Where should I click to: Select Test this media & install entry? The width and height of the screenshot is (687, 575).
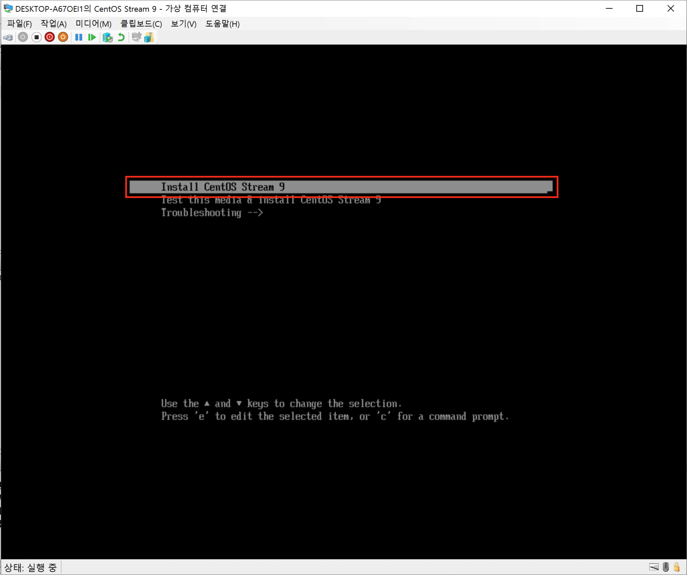tap(271, 200)
